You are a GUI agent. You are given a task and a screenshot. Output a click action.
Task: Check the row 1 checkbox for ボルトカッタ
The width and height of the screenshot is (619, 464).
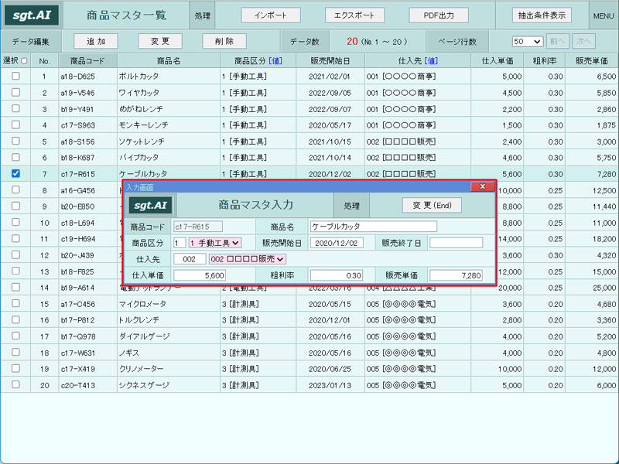point(15,76)
